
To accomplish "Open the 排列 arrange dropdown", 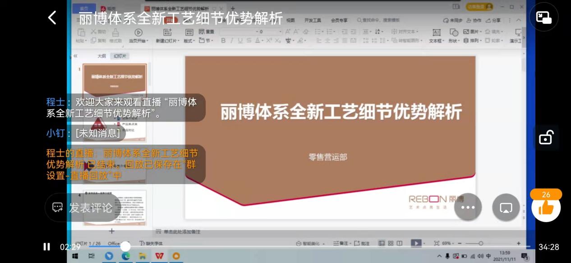I will click(473, 41).
